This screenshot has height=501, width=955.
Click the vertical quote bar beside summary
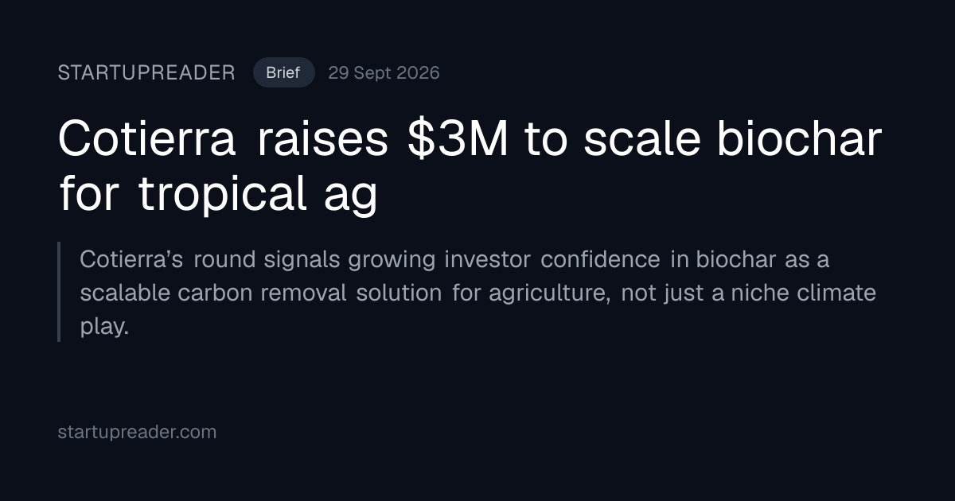pos(59,292)
